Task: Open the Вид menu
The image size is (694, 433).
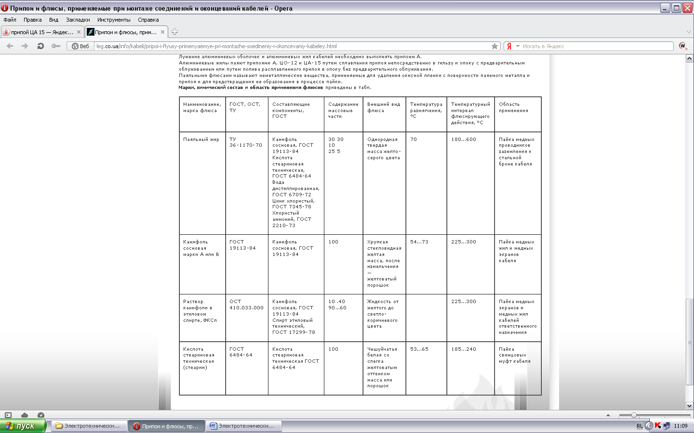Action: (x=53, y=20)
